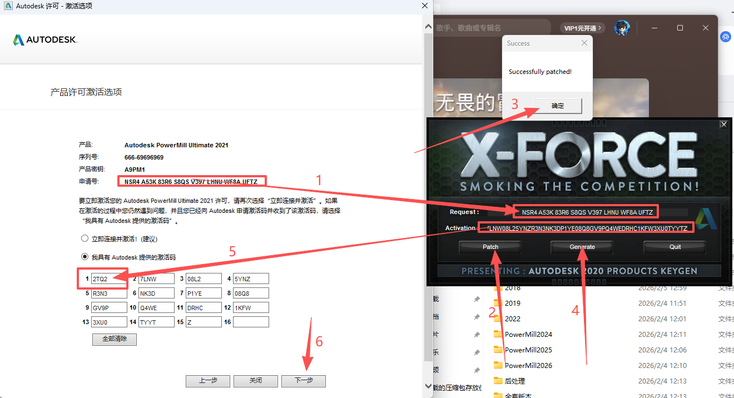The width and height of the screenshot is (734, 398).
Task: Click the blue customer service icon on the right edge
Action: click(x=725, y=37)
